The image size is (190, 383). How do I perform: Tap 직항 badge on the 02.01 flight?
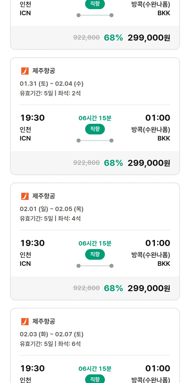(x=95, y=254)
